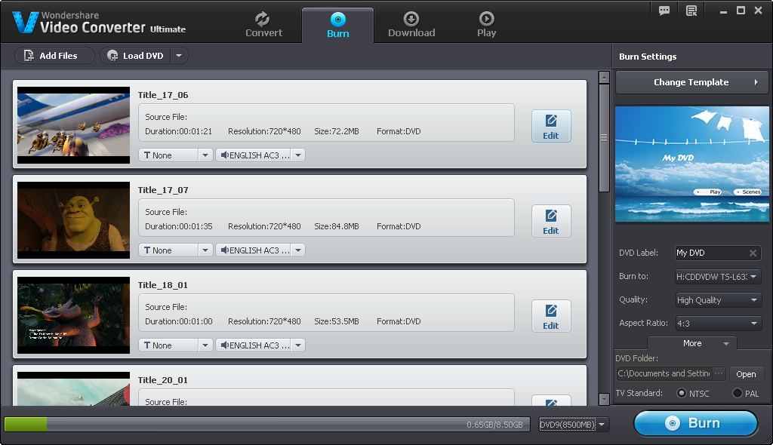Switch to the Download tab
The image size is (773, 445).
pos(411,25)
